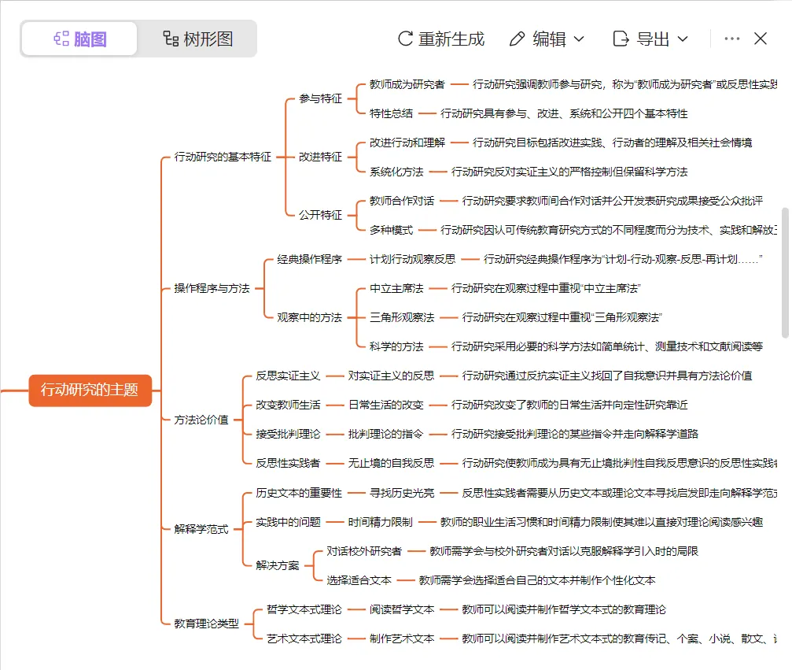Select the node 特性总结
This screenshot has height=670, width=792.
(391, 114)
